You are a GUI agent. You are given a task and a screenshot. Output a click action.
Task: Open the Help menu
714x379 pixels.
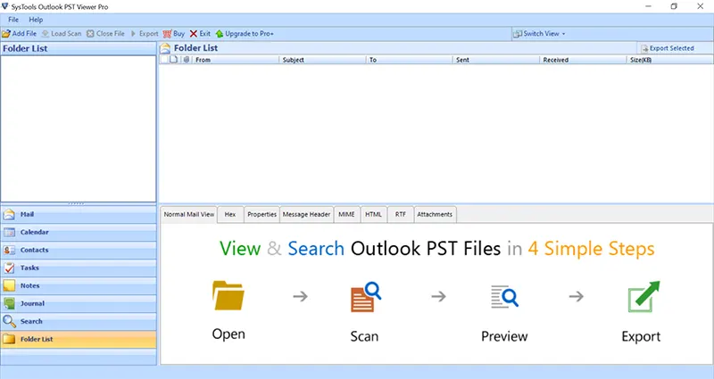(x=36, y=20)
